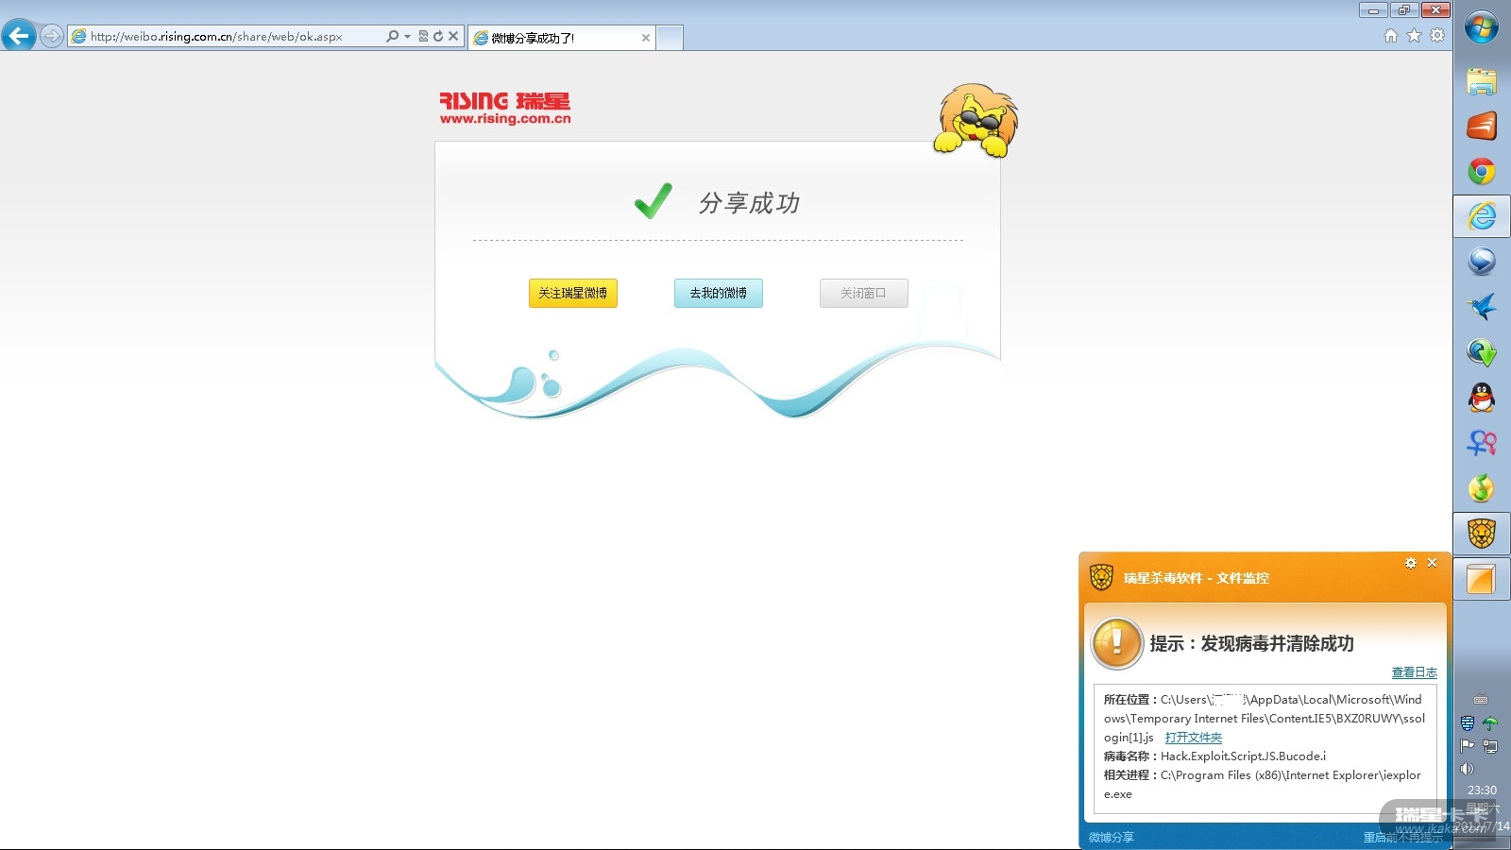Open the blue and pink figures taskbar icon
The height and width of the screenshot is (850, 1511).
coord(1482,442)
